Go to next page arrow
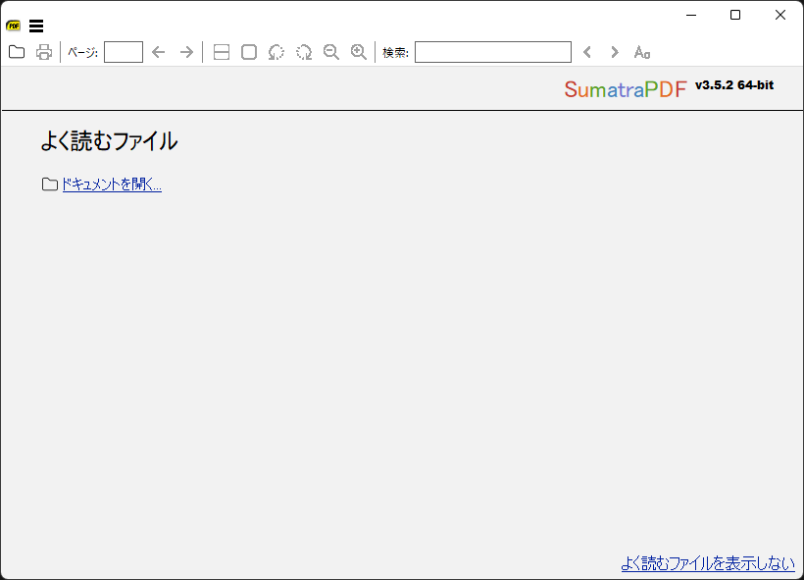This screenshot has width=804, height=580. (186, 52)
